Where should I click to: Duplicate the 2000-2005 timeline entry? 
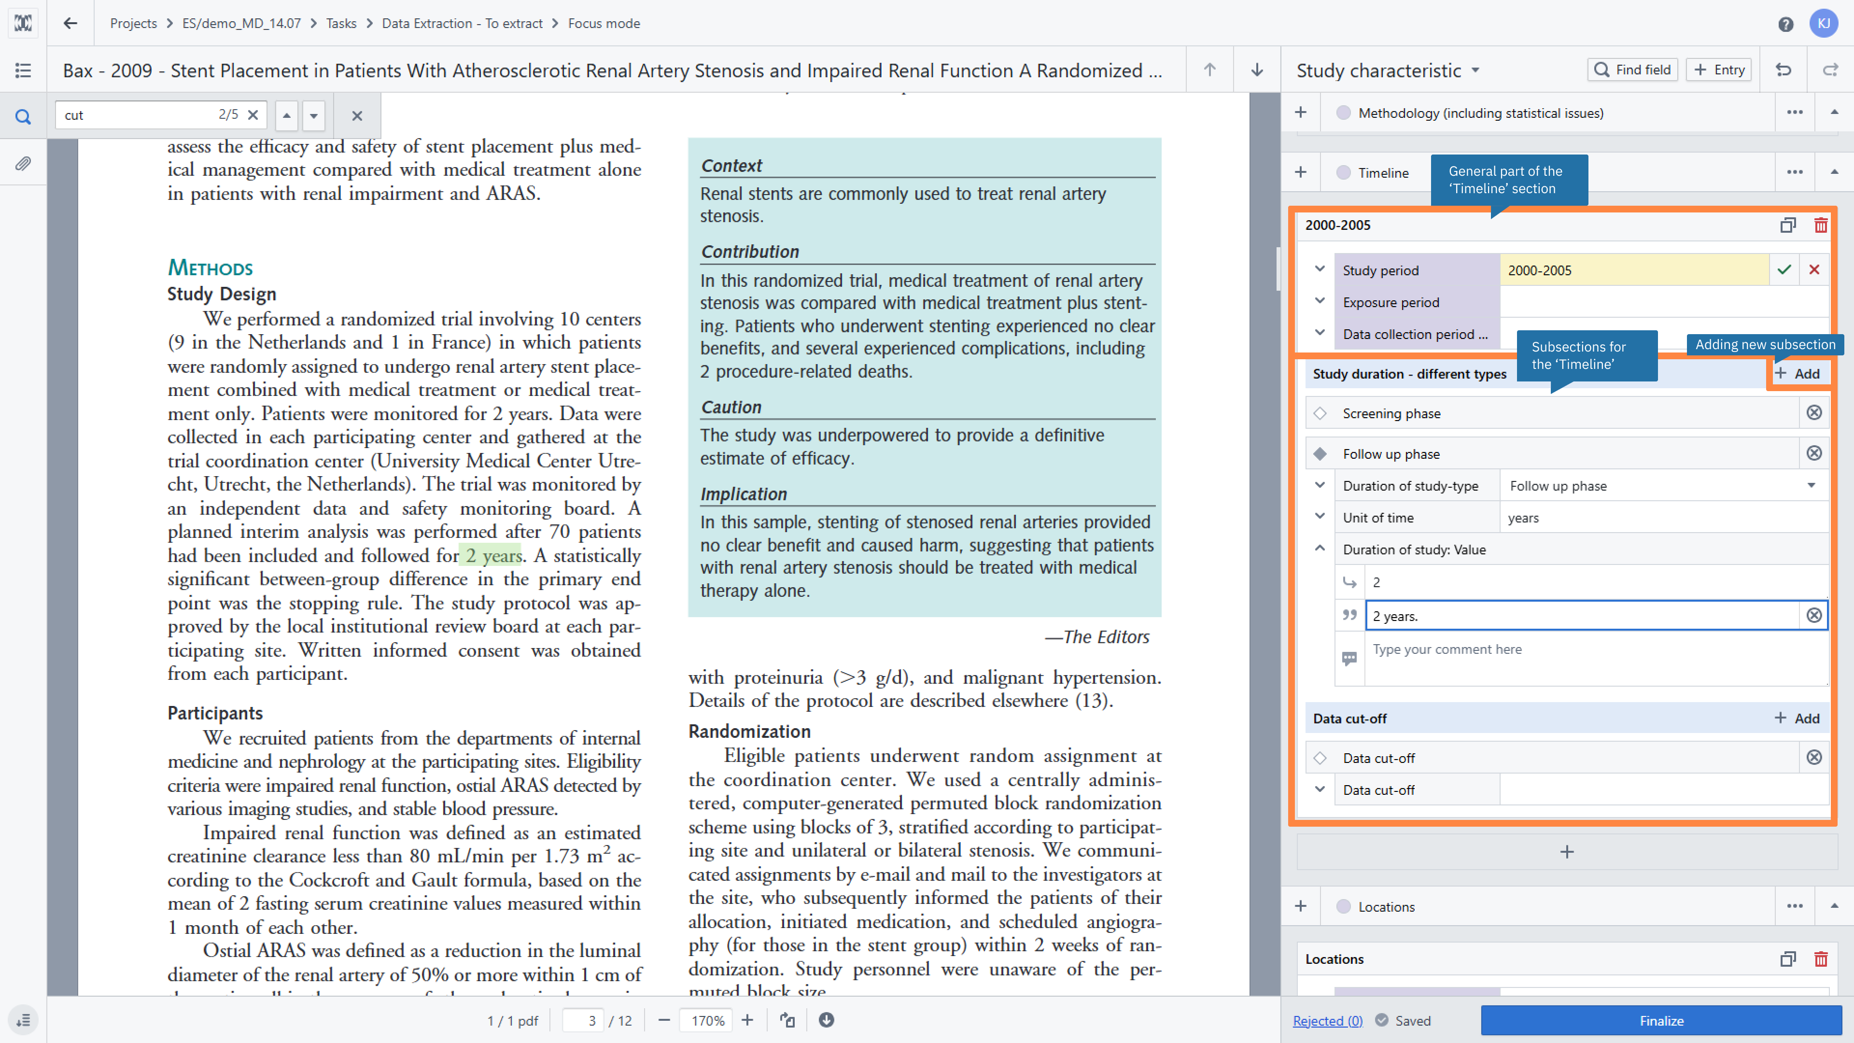(x=1788, y=226)
